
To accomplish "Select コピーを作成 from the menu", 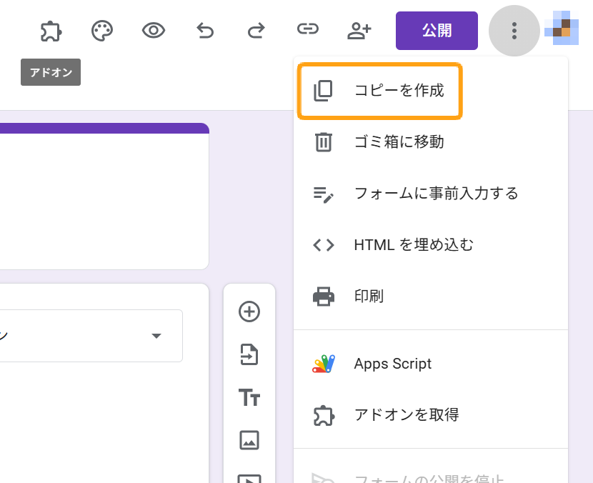I will 399,91.
